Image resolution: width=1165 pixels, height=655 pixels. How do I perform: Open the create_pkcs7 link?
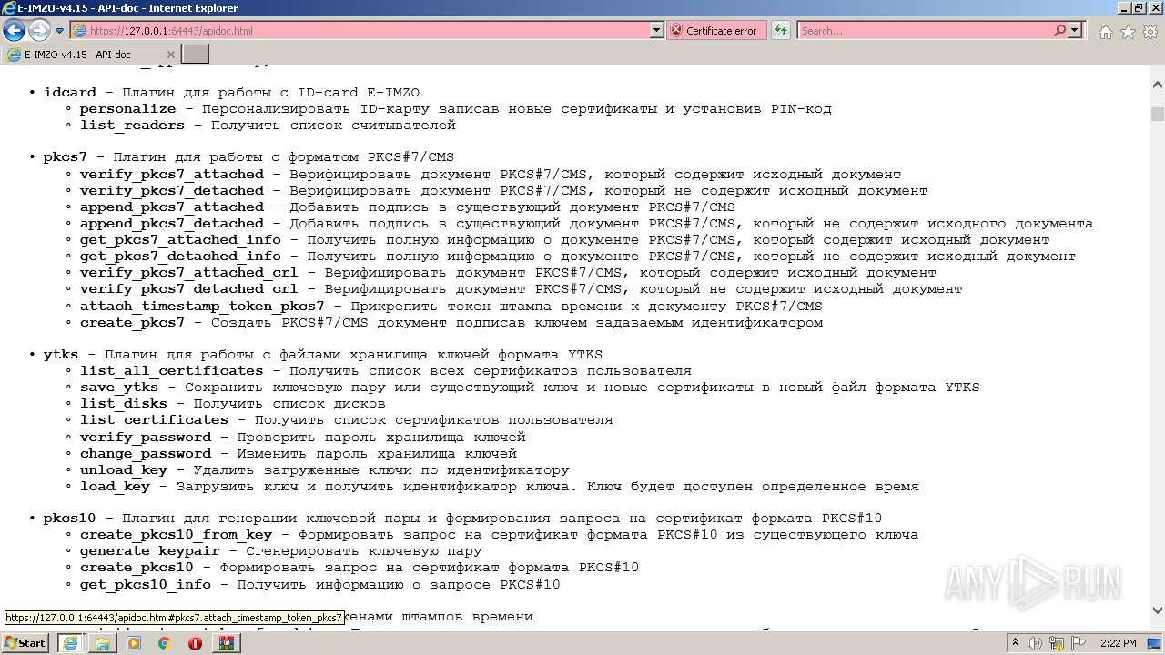132,322
